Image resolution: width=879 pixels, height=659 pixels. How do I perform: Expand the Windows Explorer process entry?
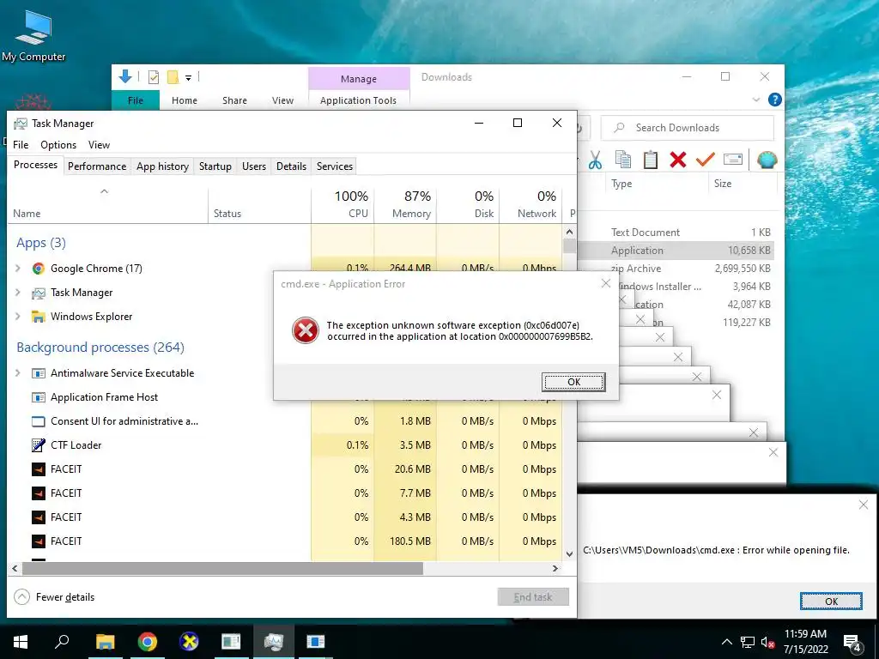17,317
